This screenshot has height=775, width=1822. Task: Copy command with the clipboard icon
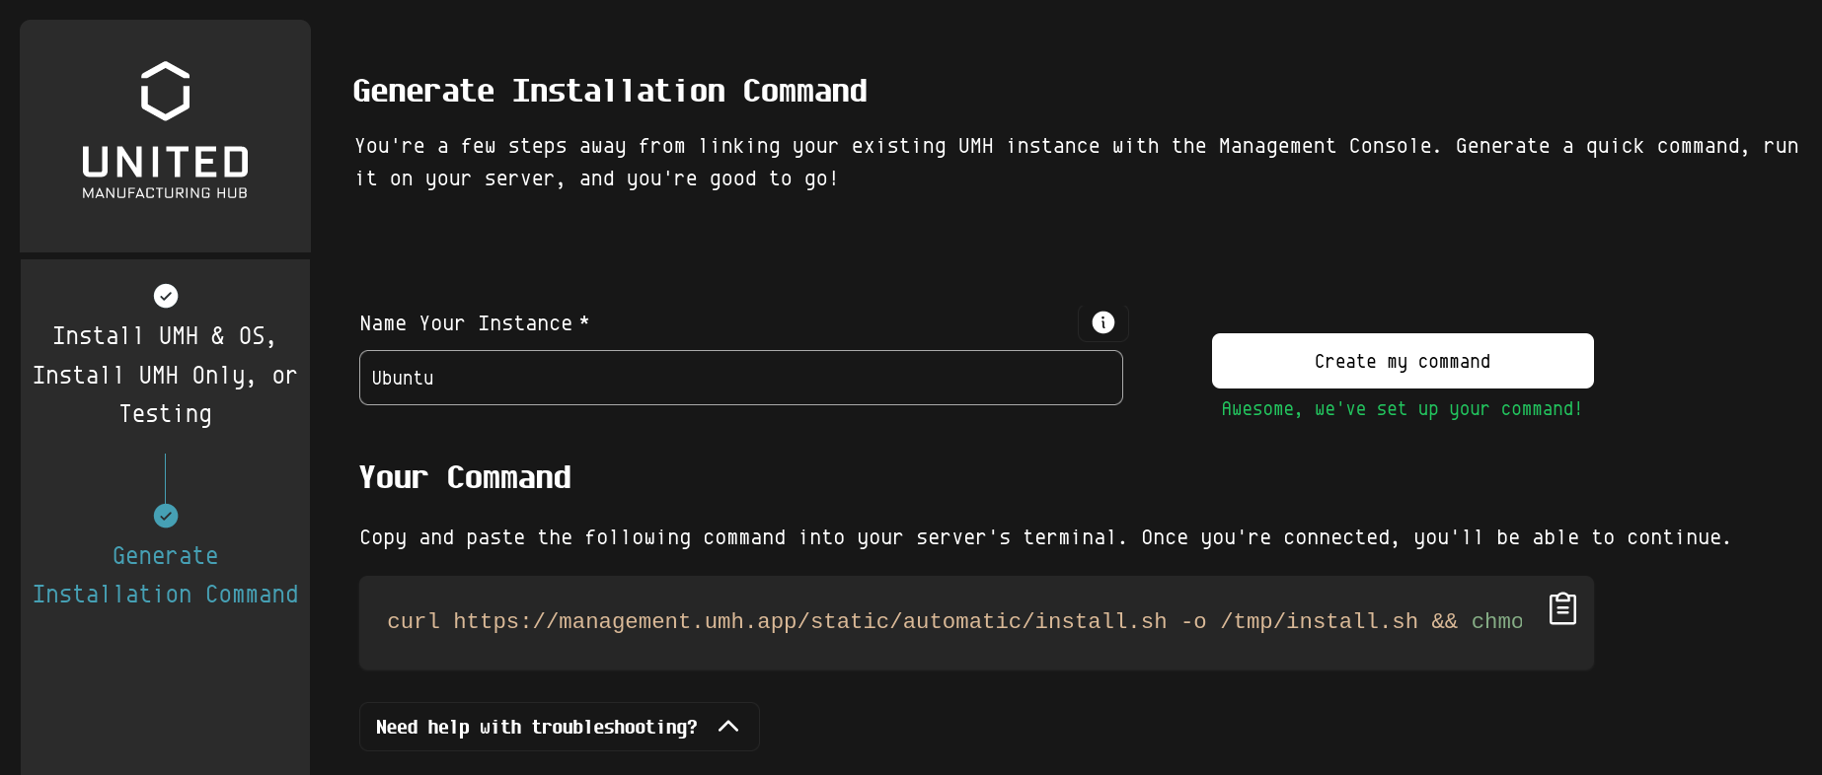coord(1562,608)
